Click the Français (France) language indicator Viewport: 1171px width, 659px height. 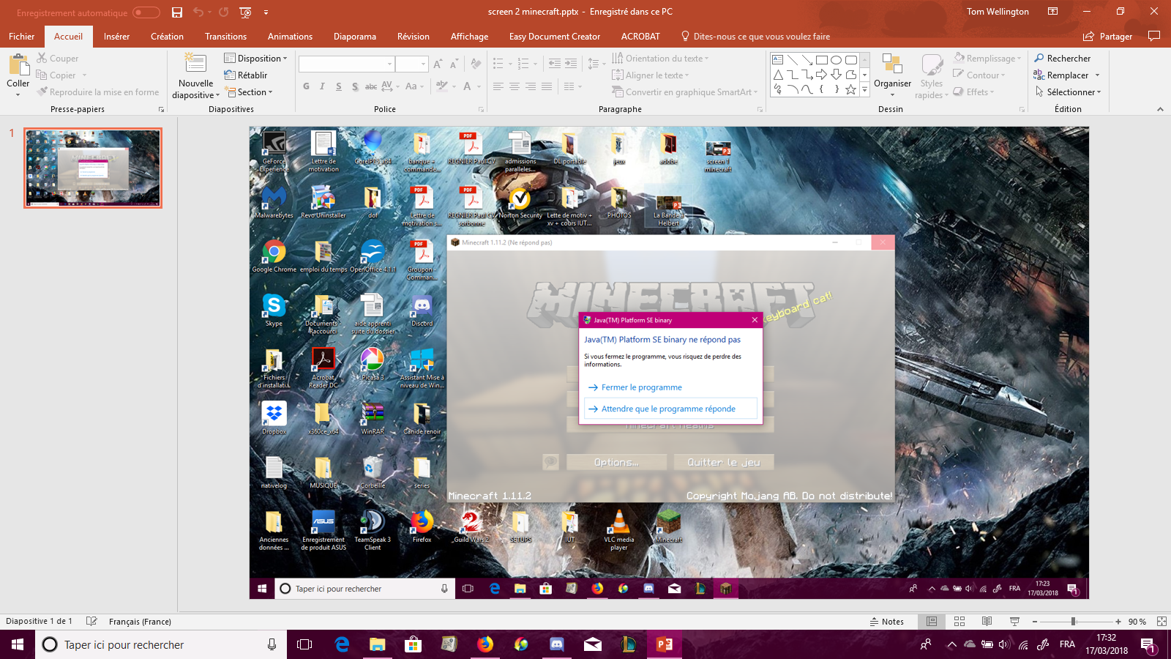(140, 622)
